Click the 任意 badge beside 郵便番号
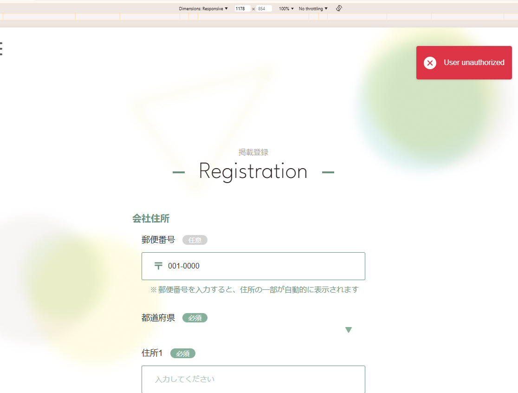Image resolution: width=518 pixels, height=393 pixels. (195, 240)
